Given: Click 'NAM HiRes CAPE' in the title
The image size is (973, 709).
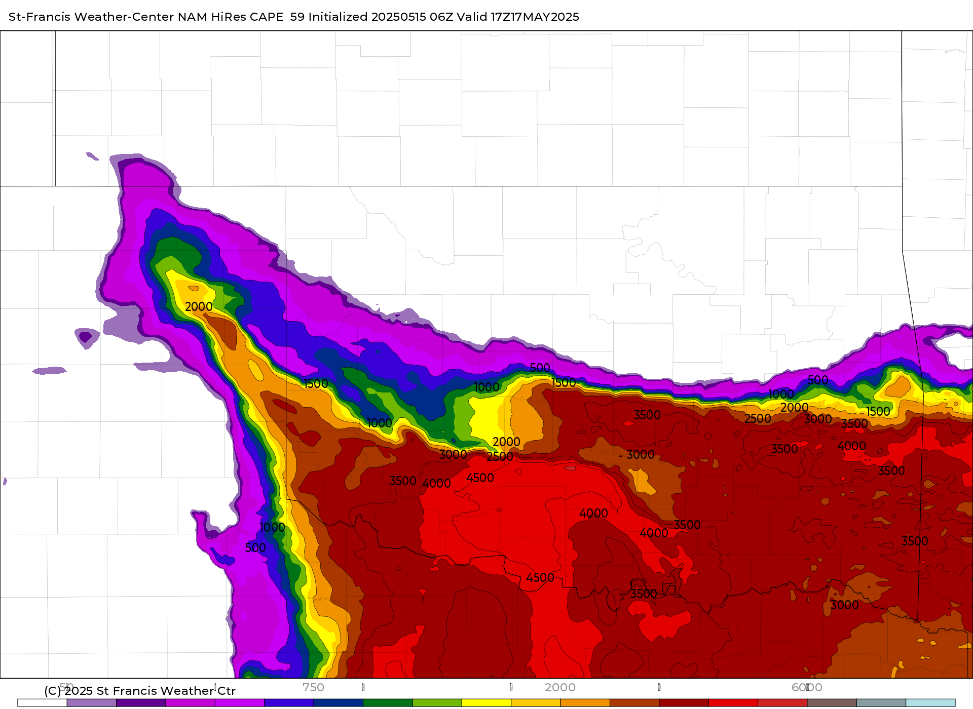Looking at the screenshot, I should pos(231,17).
